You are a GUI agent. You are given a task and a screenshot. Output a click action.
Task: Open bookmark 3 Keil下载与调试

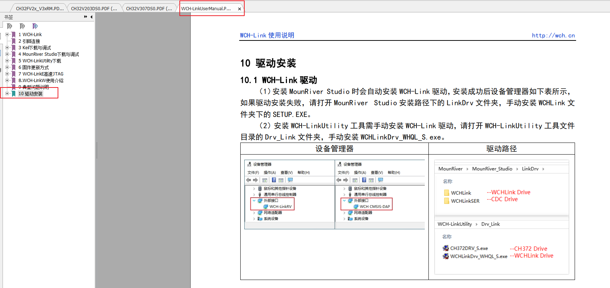pyautogui.click(x=35, y=48)
